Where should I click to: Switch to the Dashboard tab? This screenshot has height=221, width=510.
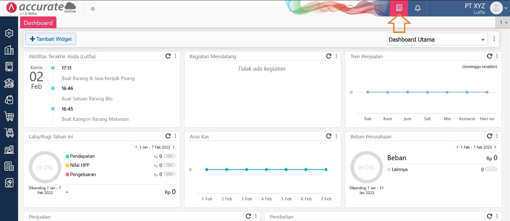[x=38, y=23]
